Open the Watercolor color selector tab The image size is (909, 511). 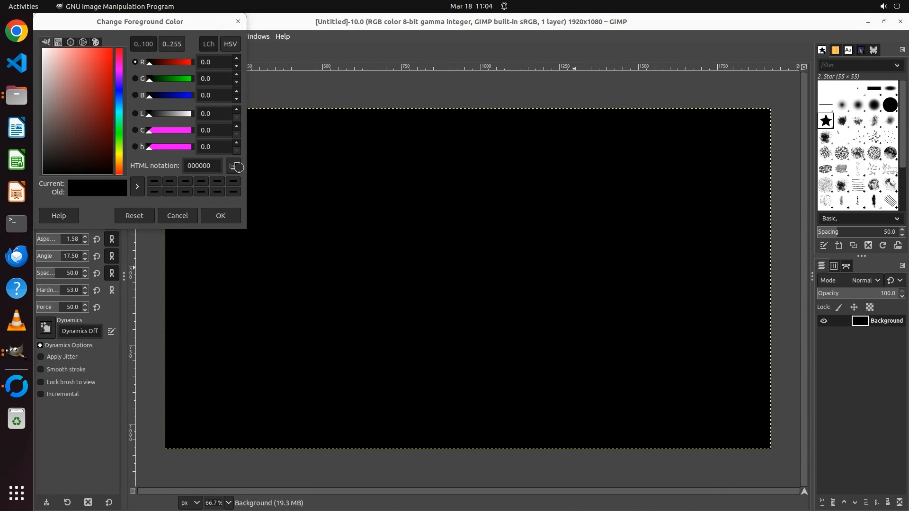[71, 42]
